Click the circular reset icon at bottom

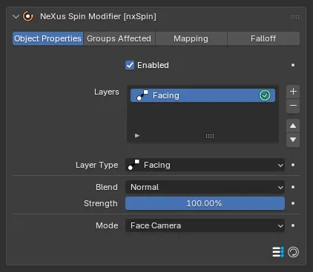click(x=294, y=252)
